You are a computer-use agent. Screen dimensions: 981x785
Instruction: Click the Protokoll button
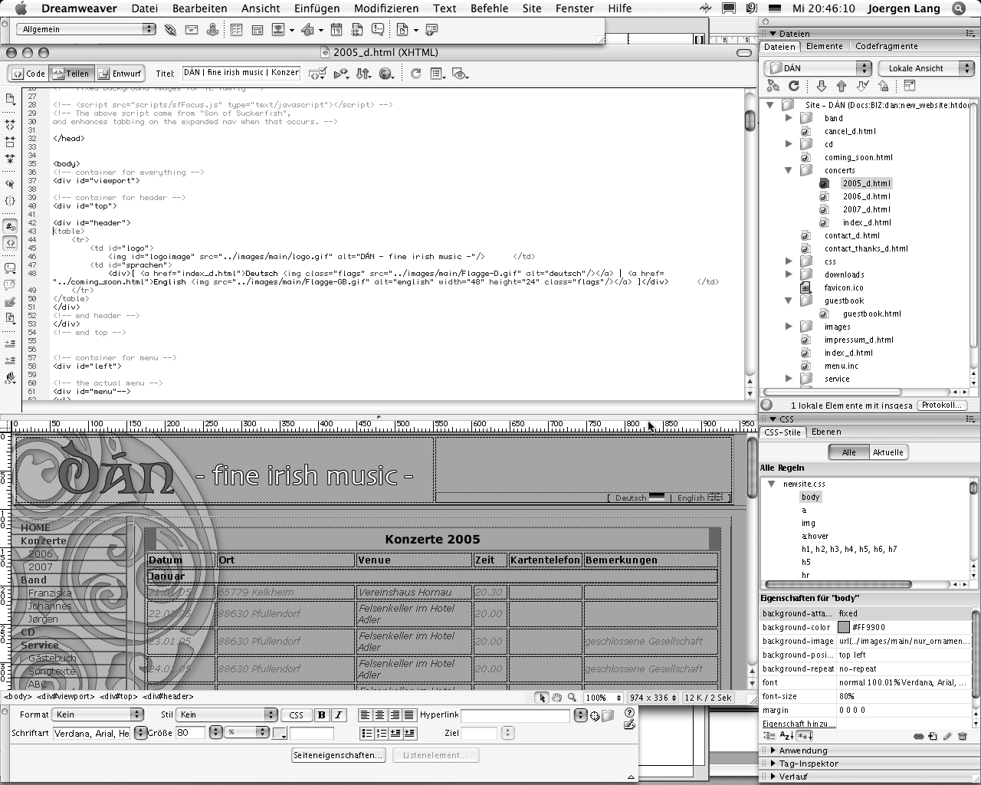click(x=941, y=405)
